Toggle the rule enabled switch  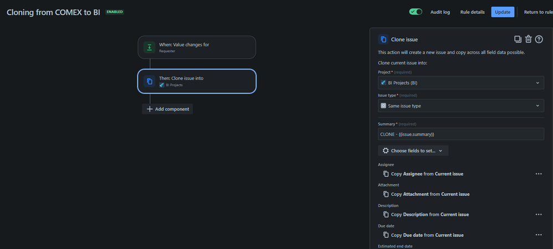coord(416,12)
